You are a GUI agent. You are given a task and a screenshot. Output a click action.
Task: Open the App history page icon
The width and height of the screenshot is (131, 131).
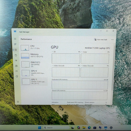pos(16,55)
